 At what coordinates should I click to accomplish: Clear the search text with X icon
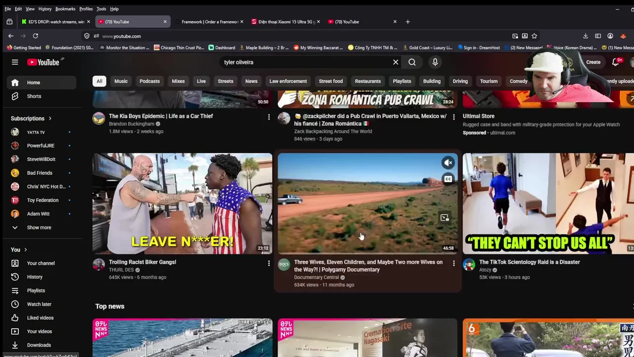click(x=396, y=62)
